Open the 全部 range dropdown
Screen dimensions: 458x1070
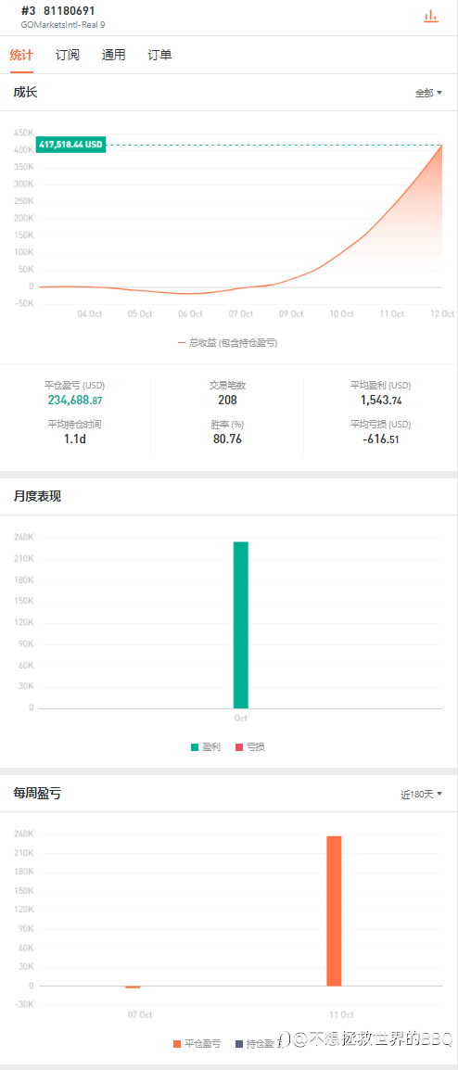pyautogui.click(x=428, y=93)
